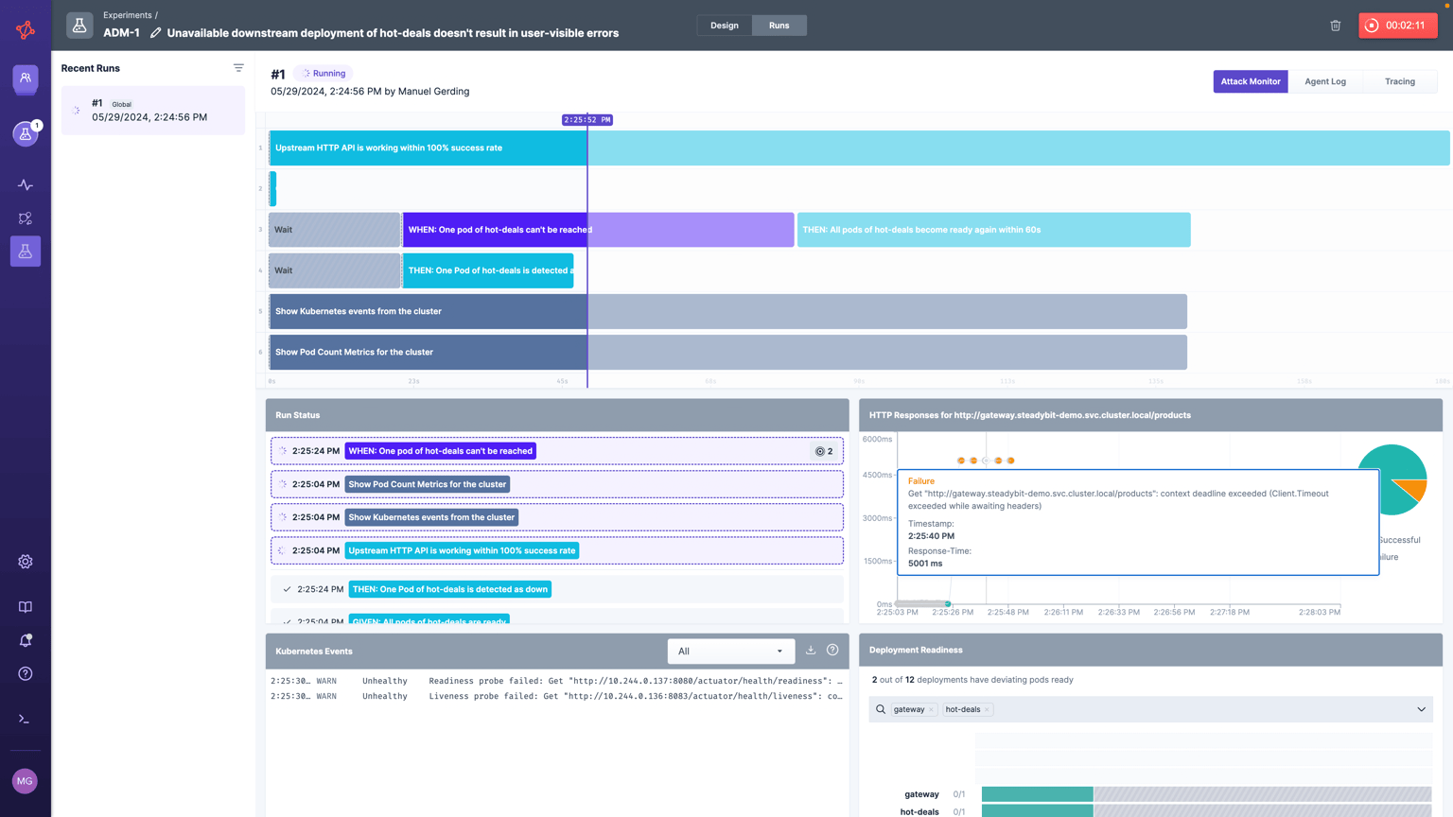Open the book documentation icon
1453x817 pixels.
pos(26,607)
